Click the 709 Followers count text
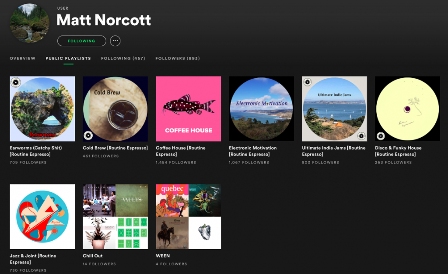Image resolution: width=448 pixels, height=274 pixels. click(x=28, y=163)
